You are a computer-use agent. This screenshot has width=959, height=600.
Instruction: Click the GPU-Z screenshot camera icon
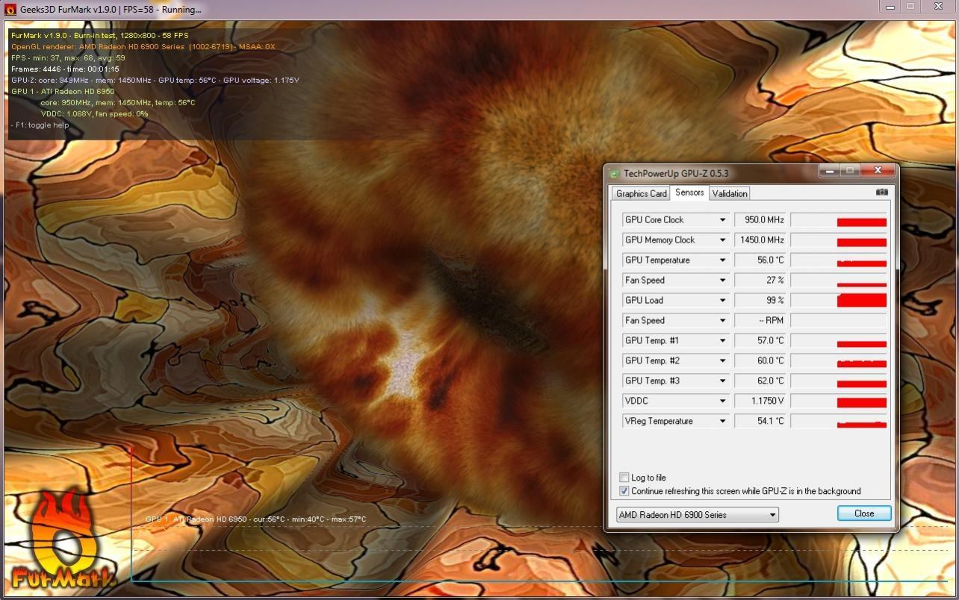(x=882, y=193)
